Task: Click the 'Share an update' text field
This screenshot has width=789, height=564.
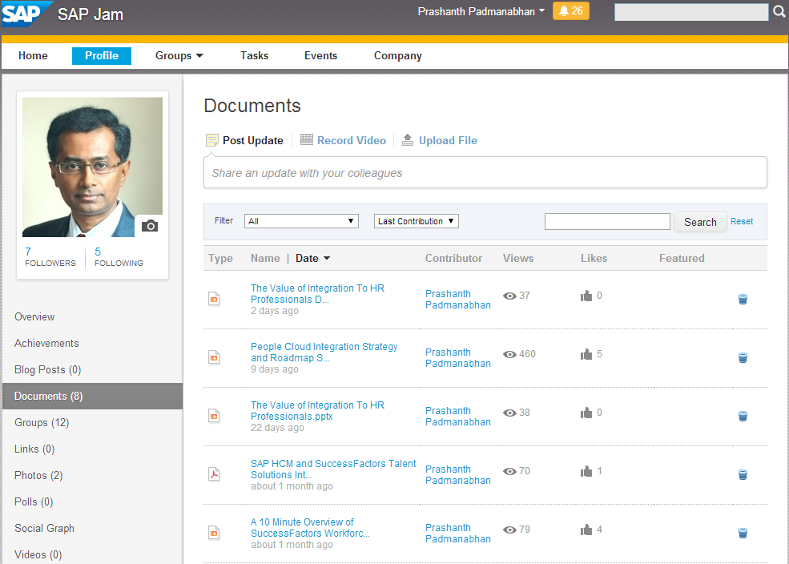Action: (x=485, y=173)
